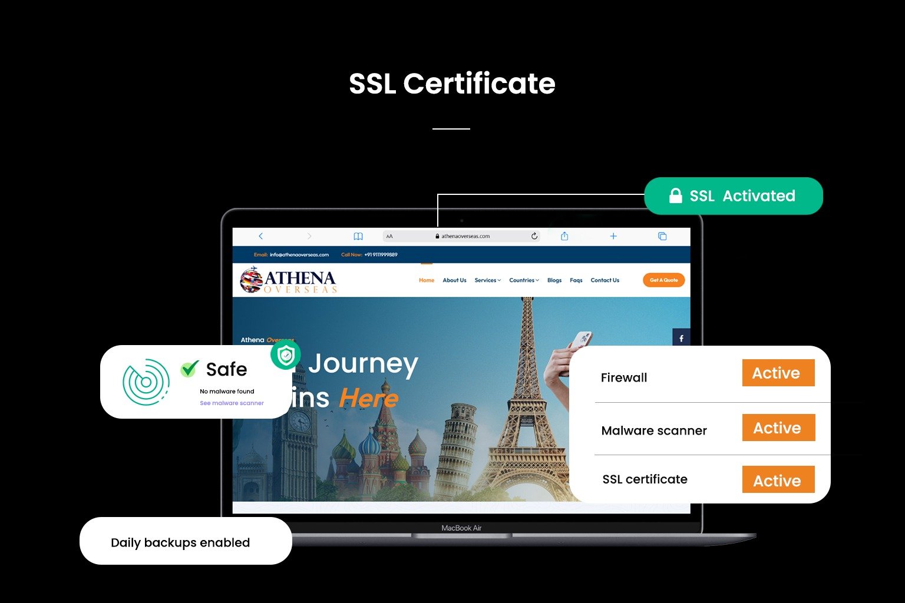Click the Firewall Active status badge
Image resolution: width=905 pixels, height=603 pixels.
pyautogui.click(x=778, y=373)
